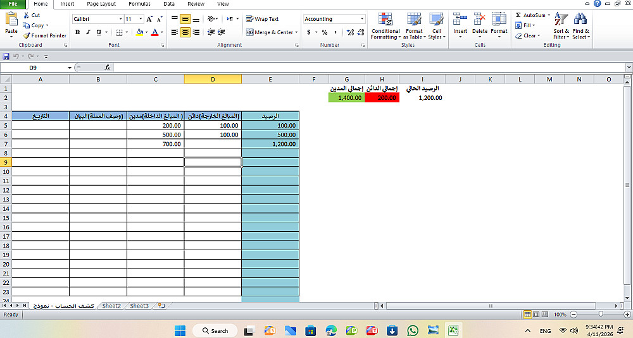Image resolution: width=633 pixels, height=338 pixels.
Task: Open the File tab
Action: pyautogui.click(x=13, y=4)
